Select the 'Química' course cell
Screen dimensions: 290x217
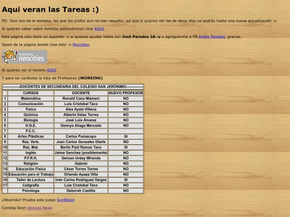31,115
